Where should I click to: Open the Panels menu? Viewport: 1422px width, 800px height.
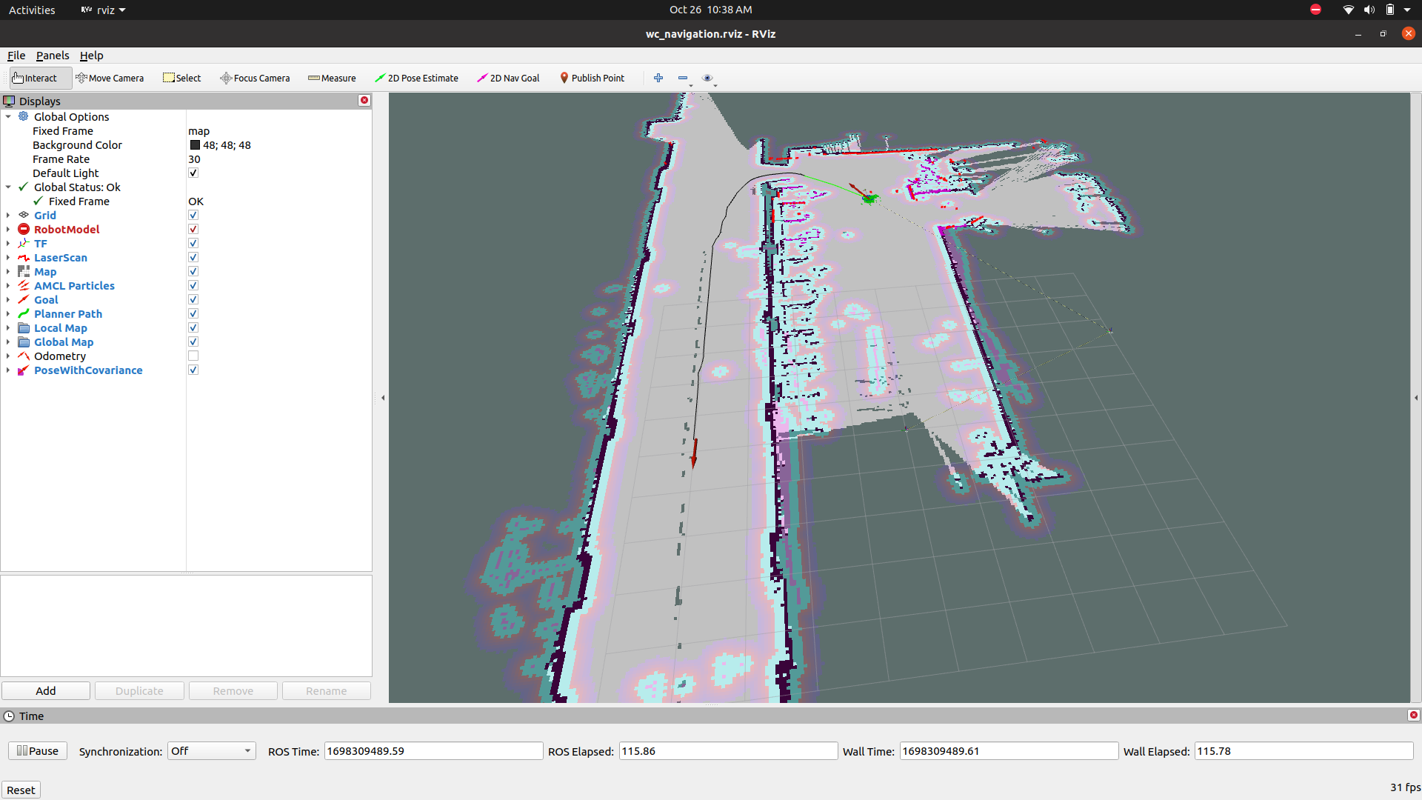pos(53,56)
